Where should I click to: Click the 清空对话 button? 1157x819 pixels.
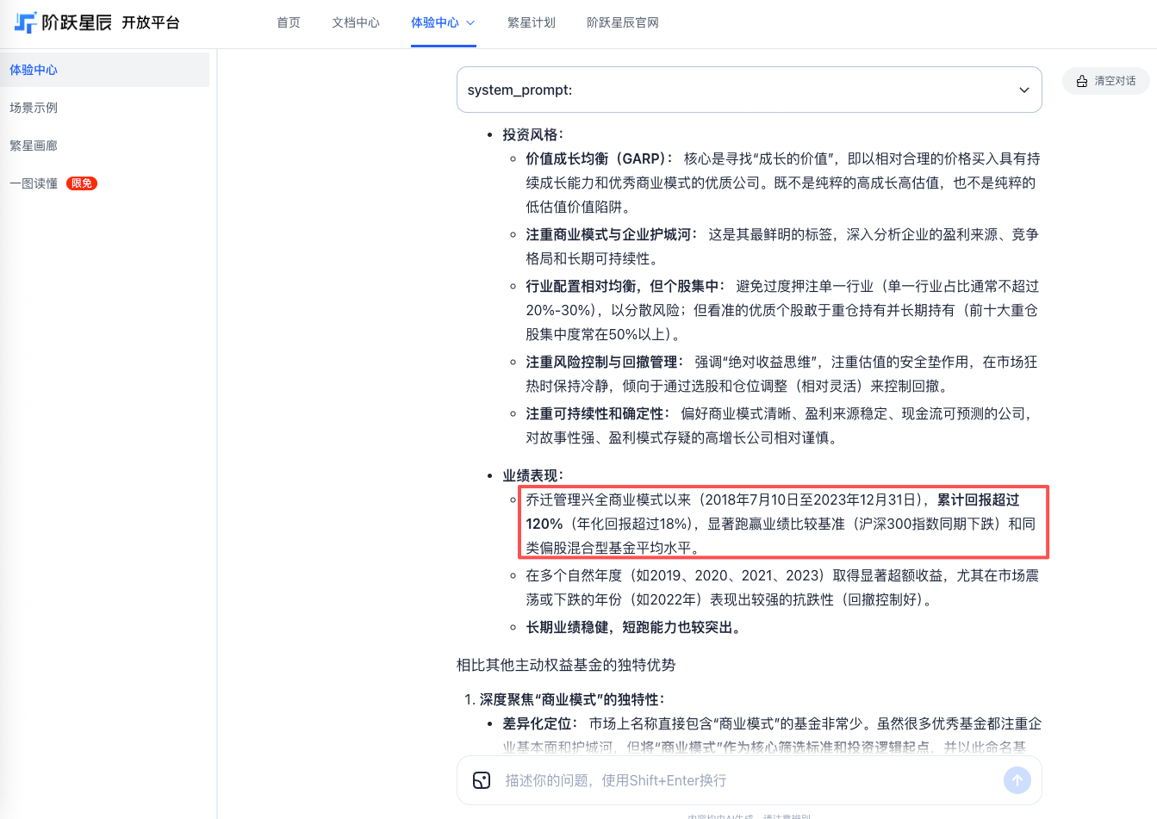pos(1105,80)
